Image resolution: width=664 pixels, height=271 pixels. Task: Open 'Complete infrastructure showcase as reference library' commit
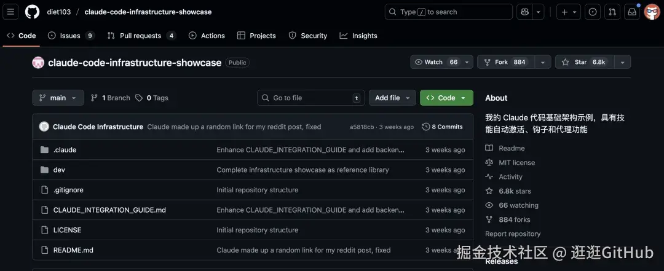(x=302, y=170)
